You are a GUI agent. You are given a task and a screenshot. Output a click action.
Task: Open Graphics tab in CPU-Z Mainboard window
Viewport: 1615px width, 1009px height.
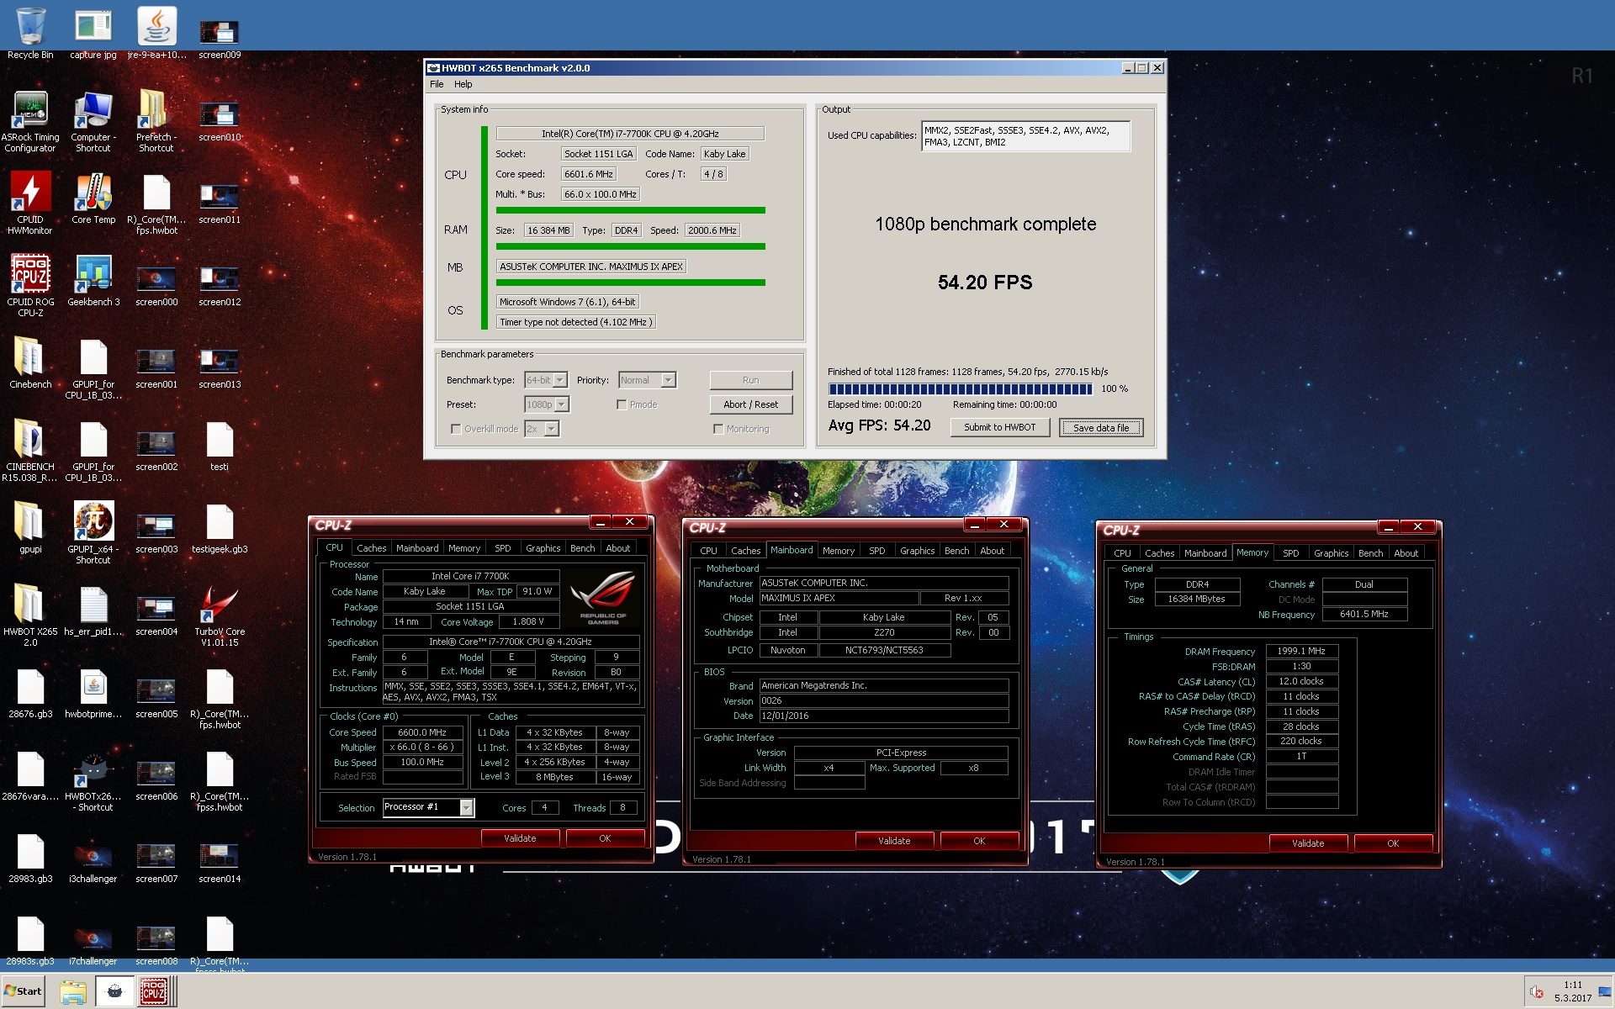coord(917,551)
